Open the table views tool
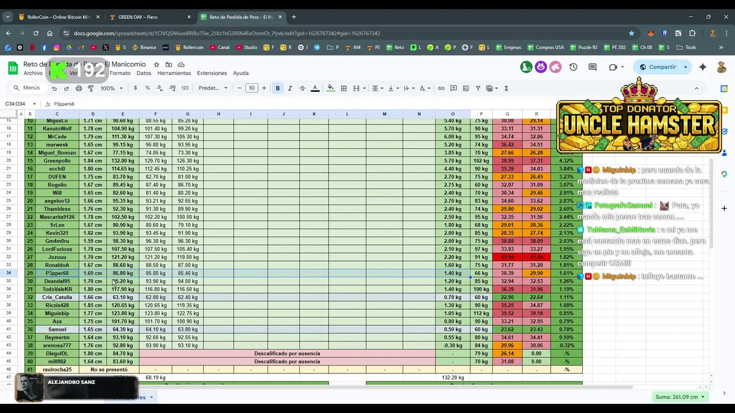 pos(492,88)
